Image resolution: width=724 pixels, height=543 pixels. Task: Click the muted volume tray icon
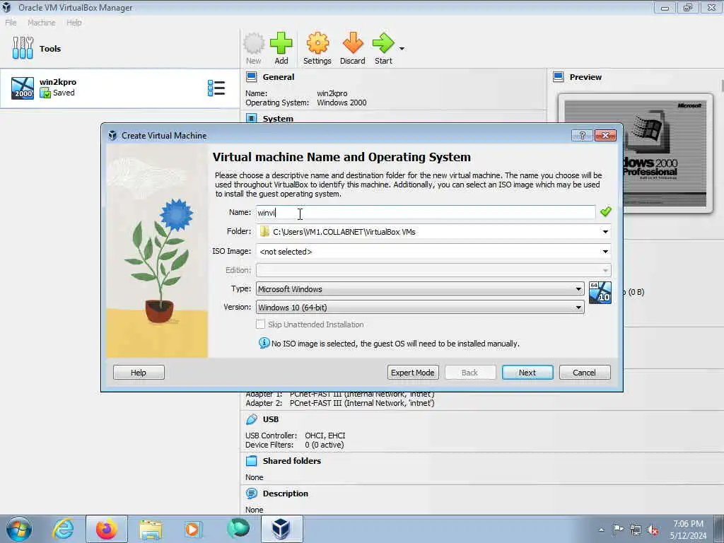653,530
